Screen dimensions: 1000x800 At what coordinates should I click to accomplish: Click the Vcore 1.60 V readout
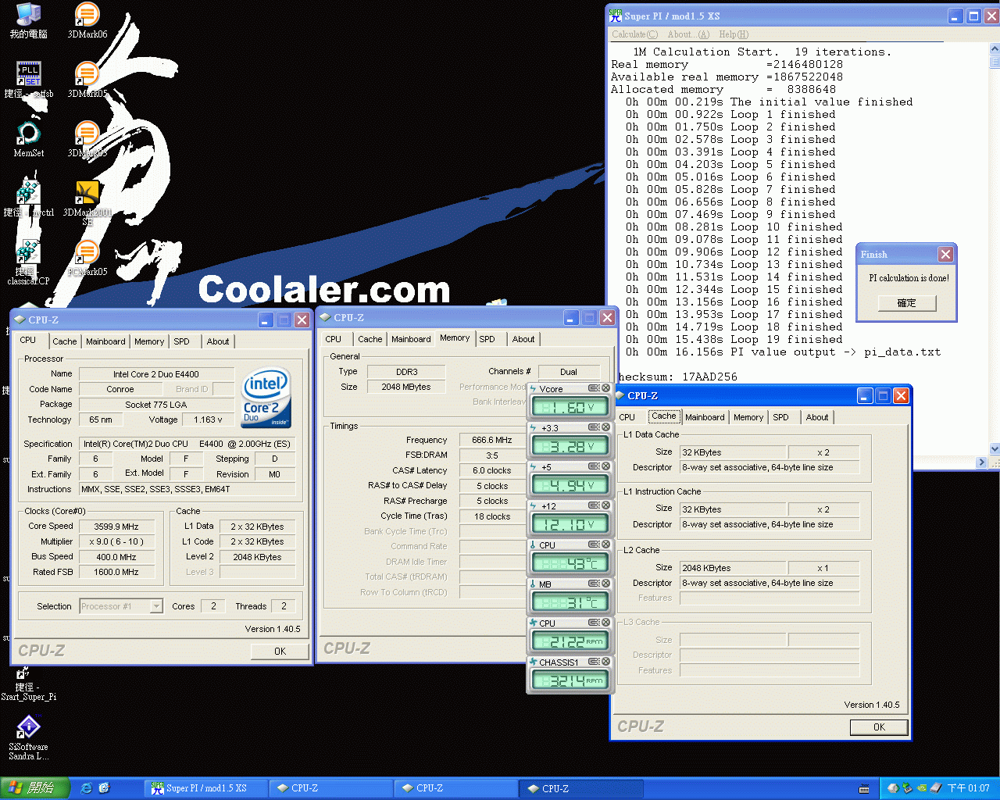[x=570, y=407]
